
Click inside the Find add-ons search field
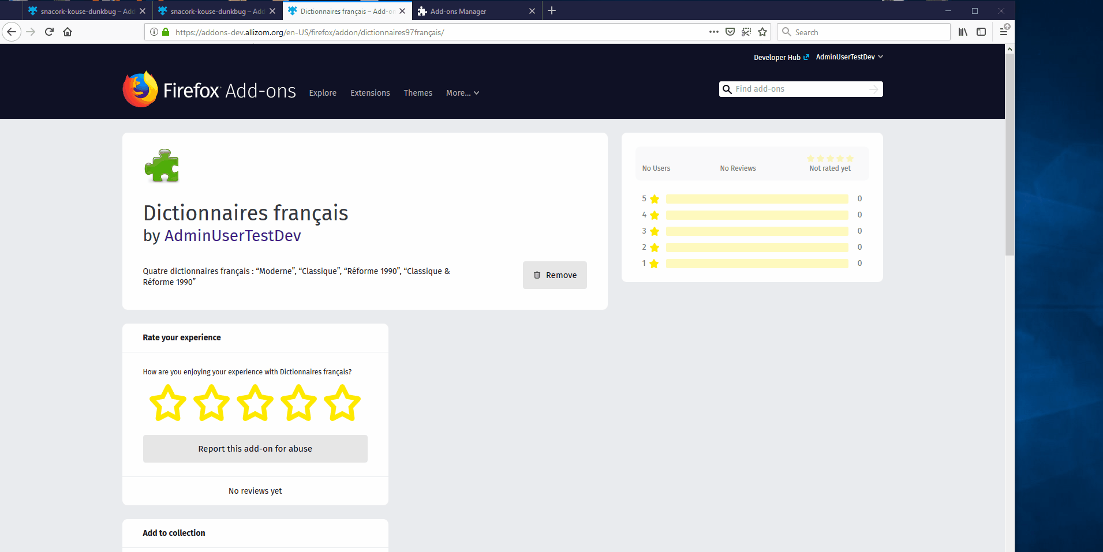[x=797, y=89]
